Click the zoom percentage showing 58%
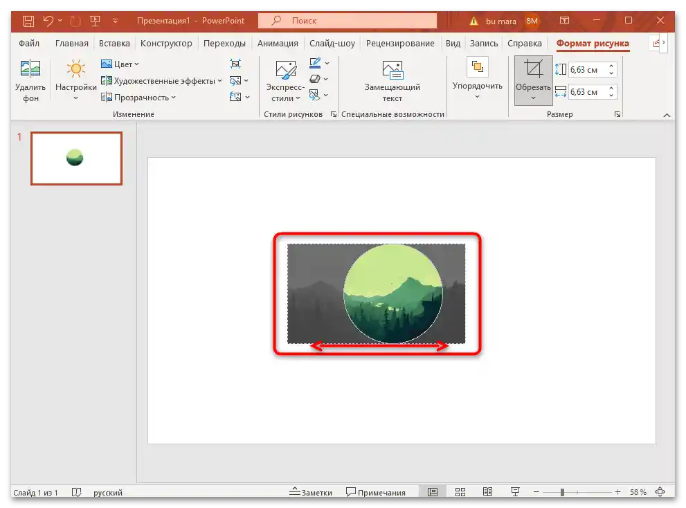Viewport: 686px width, 508px height. pyautogui.click(x=638, y=492)
